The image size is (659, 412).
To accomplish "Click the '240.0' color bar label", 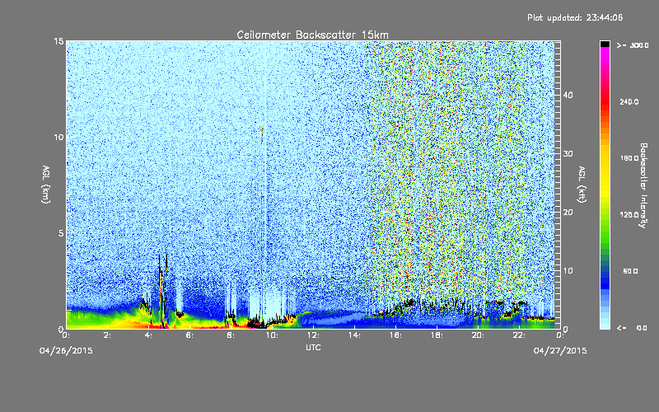I will point(629,101).
